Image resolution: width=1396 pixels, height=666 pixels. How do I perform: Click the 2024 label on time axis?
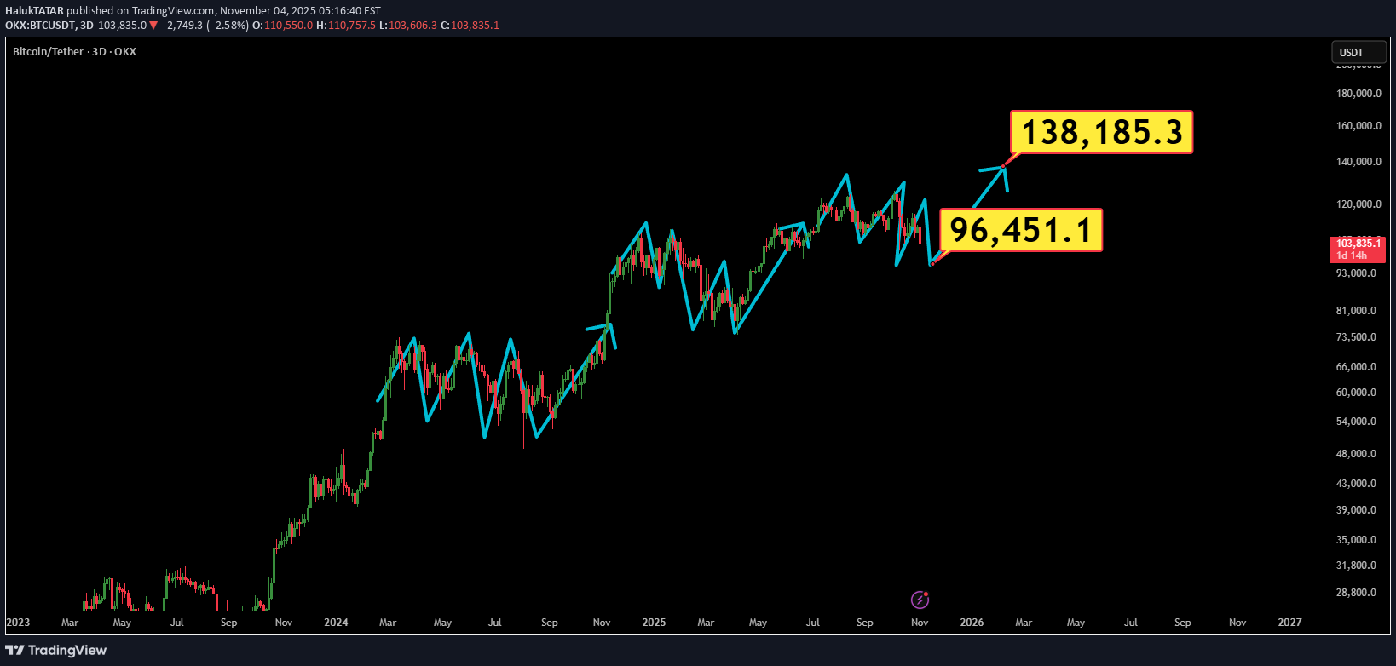[336, 623]
